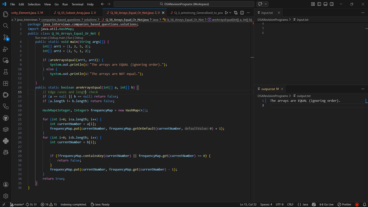Viewport: 368px width, 207px height.
Task: Open notifications bell in status bar
Action: [365, 205]
